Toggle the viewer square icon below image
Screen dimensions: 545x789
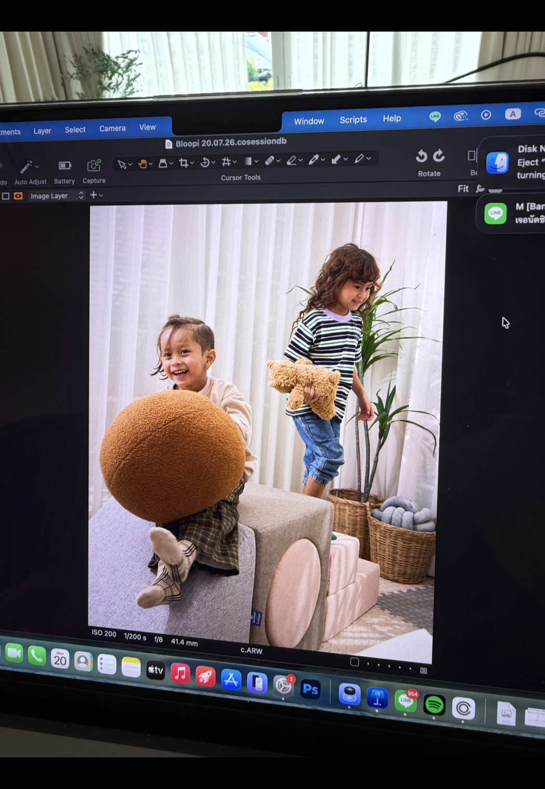click(355, 662)
